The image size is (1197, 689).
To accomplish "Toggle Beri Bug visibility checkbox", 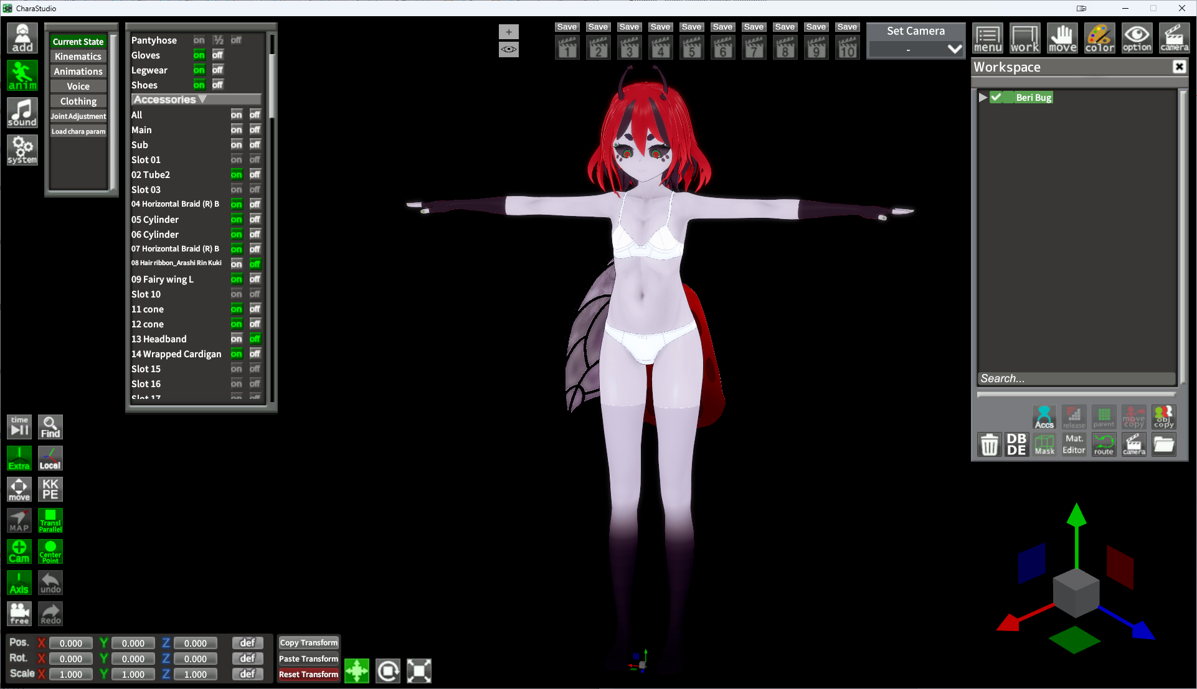I will point(996,98).
